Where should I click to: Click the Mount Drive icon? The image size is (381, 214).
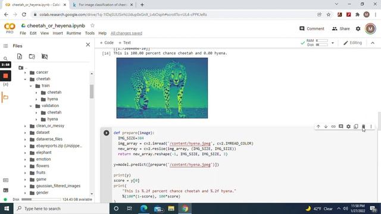[x=45, y=56]
